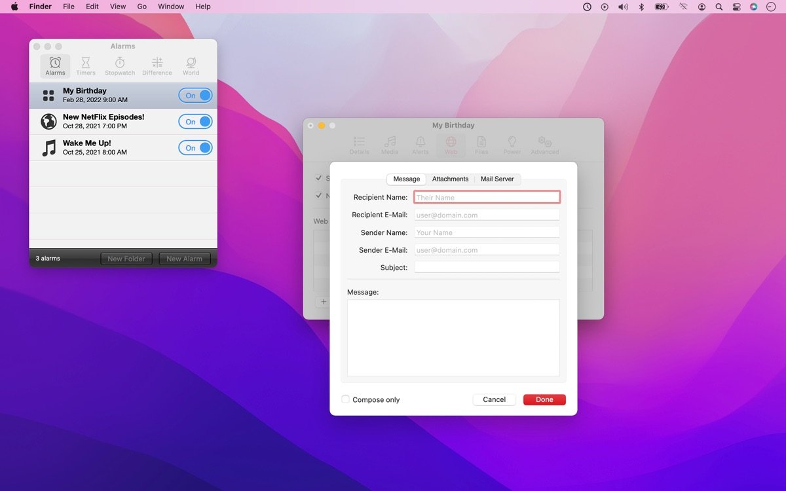Disable the New NetFlix Episodes alarm
The image size is (786, 491).
click(195, 122)
